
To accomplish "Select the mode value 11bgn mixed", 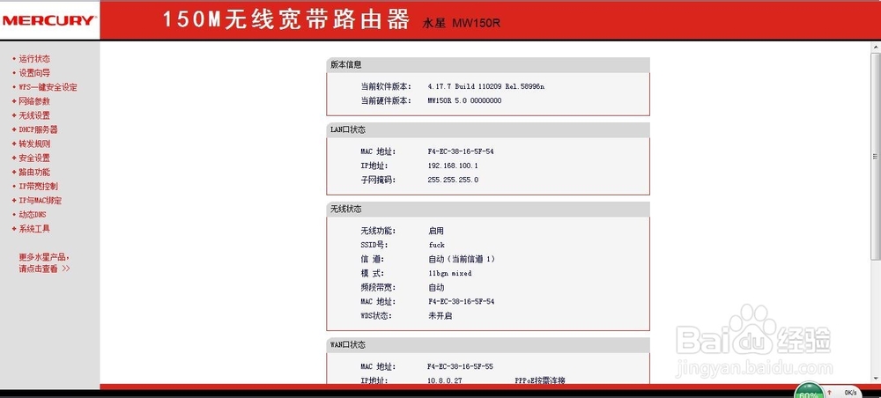I will tap(449, 273).
